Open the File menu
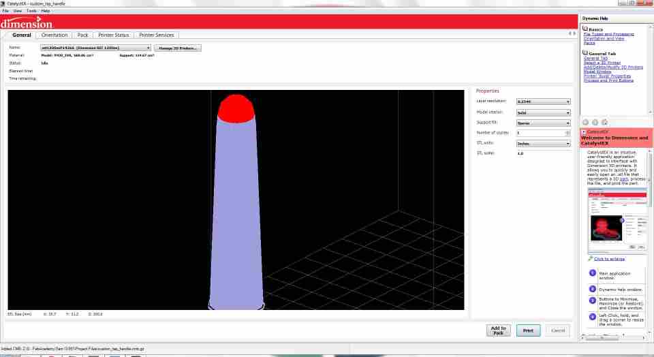Image resolution: width=654 pixels, height=357 pixels. pos(5,11)
